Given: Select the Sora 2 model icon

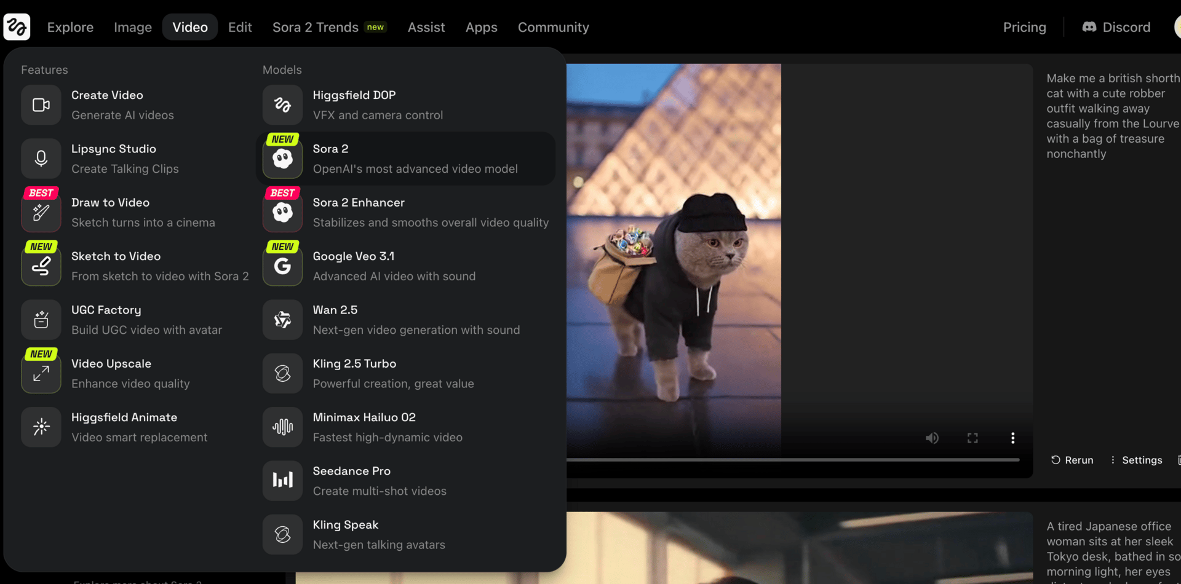Looking at the screenshot, I should (x=283, y=159).
